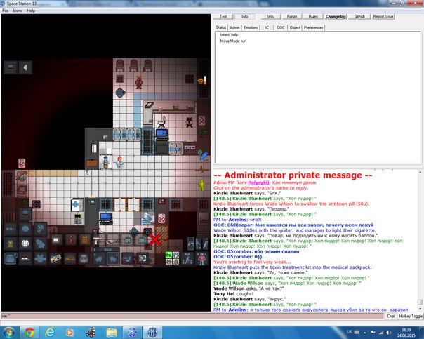Click the yellow health doll indicator

tap(201, 185)
